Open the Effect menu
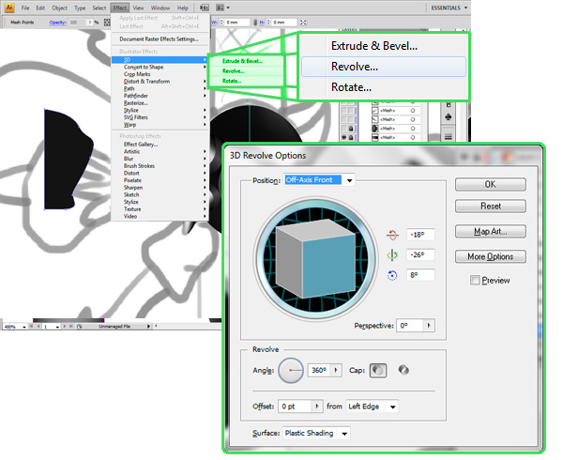 pos(119,8)
